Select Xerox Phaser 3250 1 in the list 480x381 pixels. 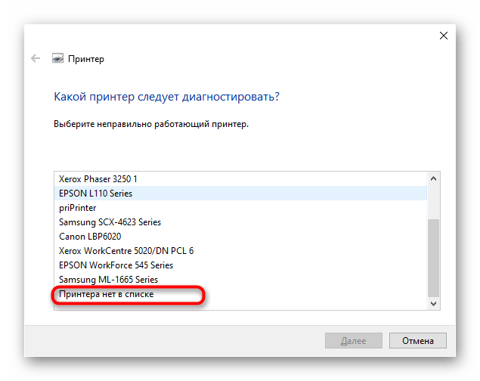click(98, 179)
